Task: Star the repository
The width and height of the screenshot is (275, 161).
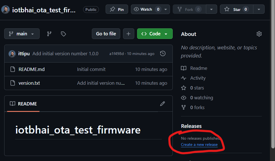Action: (236, 9)
